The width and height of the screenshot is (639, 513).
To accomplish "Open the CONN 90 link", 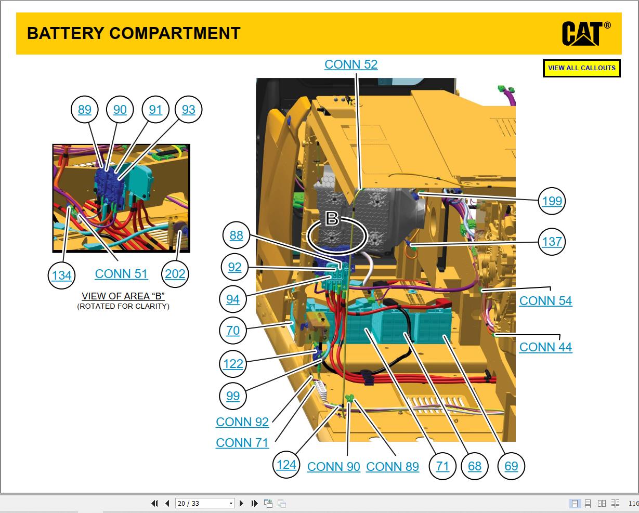I will 334,467.
